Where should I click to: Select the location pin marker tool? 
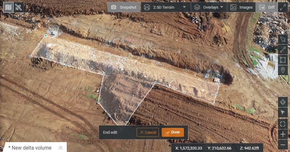pos(283,70)
